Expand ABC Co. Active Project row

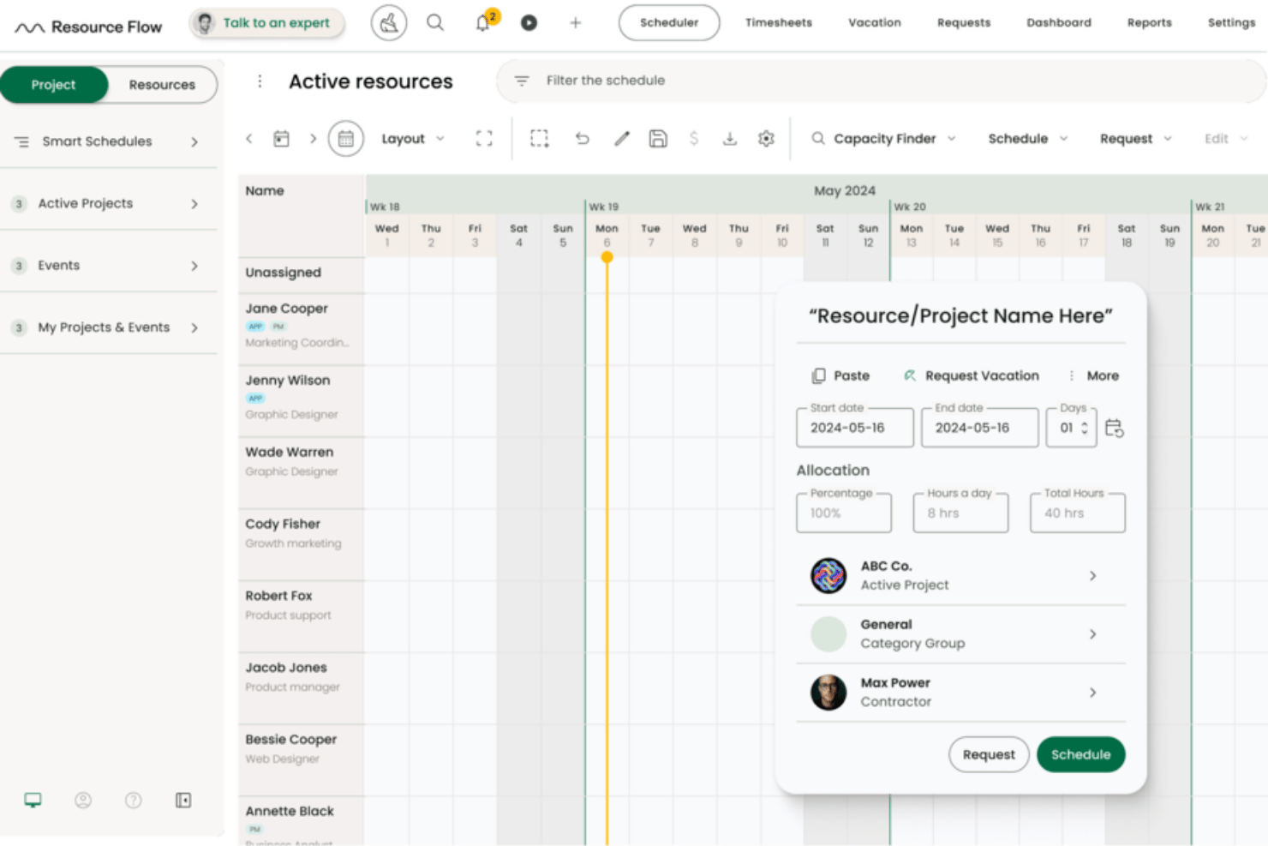click(x=960, y=576)
